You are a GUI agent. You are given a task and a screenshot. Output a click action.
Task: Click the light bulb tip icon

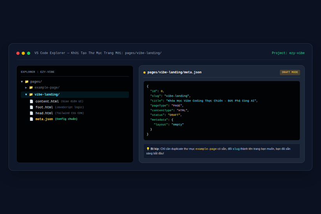[x=148, y=149]
